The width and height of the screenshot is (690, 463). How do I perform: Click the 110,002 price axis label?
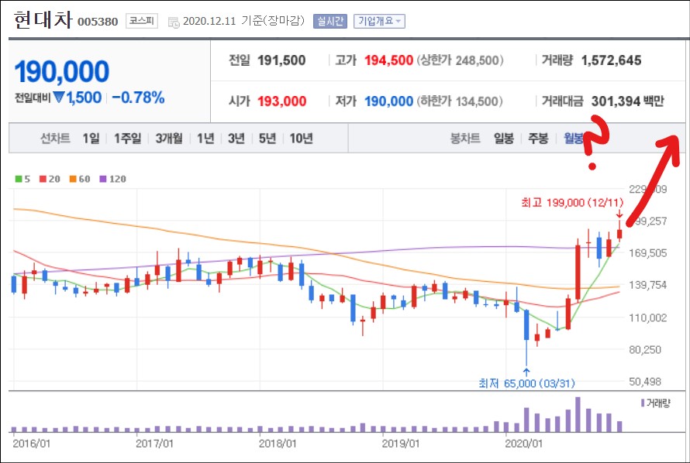click(x=648, y=317)
